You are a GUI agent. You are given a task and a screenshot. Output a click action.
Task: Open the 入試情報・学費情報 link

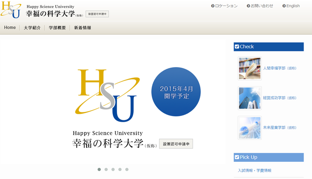[x=255, y=171]
